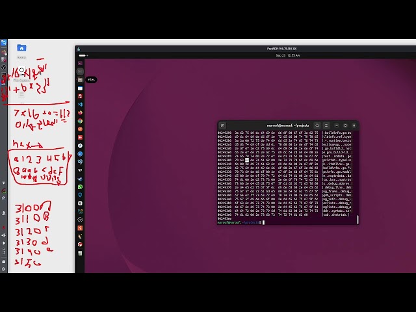Open Postman from the dock
The height and width of the screenshot is (312, 416).
tap(80, 129)
